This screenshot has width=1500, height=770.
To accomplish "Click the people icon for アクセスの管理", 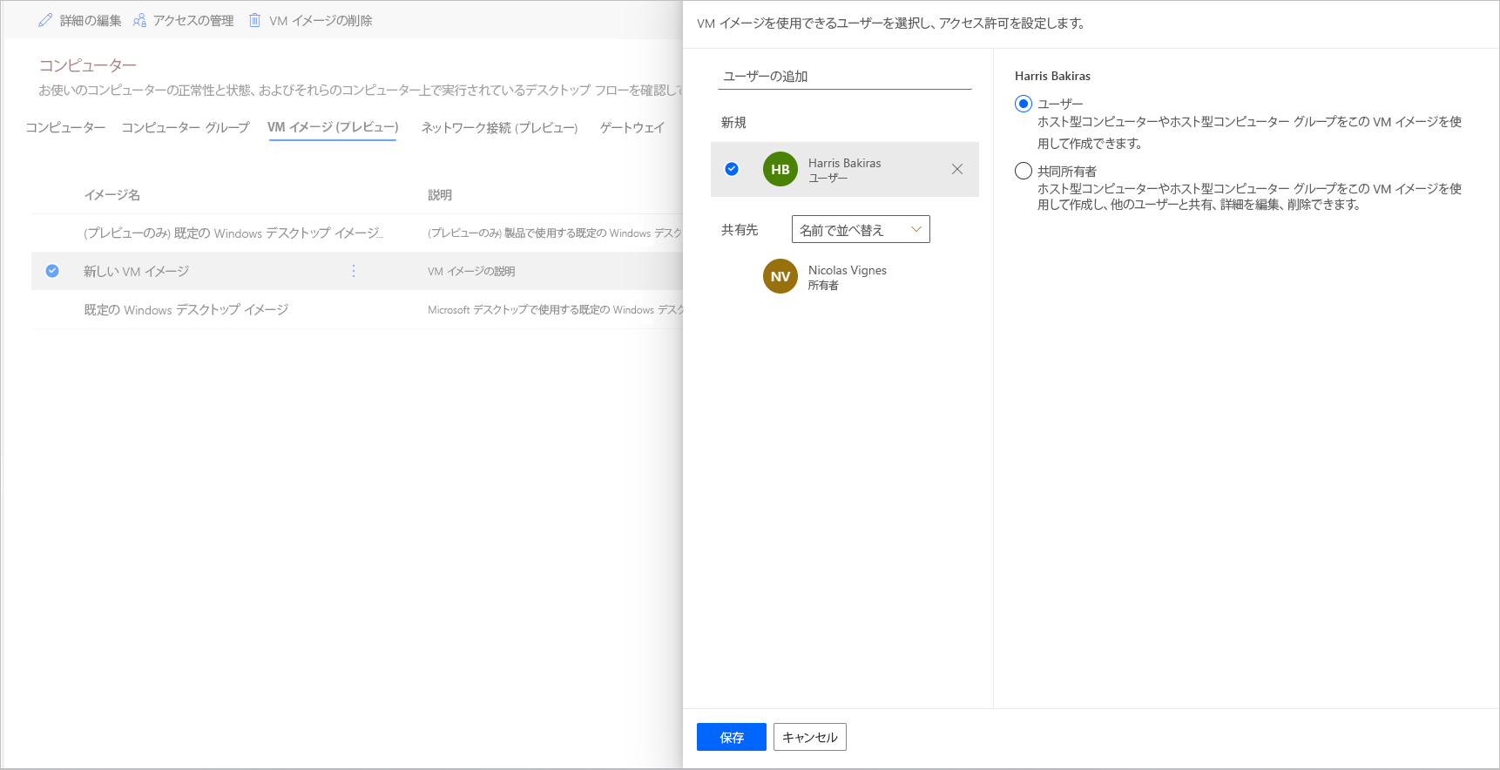I will tap(139, 20).
